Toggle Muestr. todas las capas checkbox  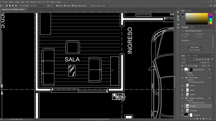tap(72, 6)
